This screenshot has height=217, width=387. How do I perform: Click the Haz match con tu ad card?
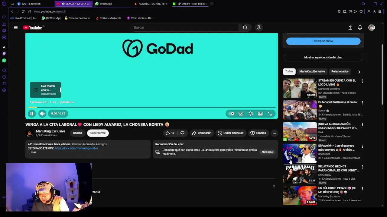tap(45, 90)
